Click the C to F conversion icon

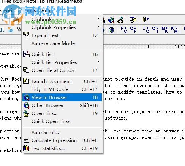tap(133, 30)
